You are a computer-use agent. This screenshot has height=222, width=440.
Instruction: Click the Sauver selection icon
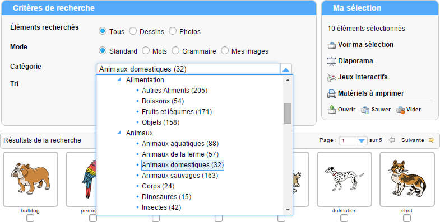[x=365, y=110]
